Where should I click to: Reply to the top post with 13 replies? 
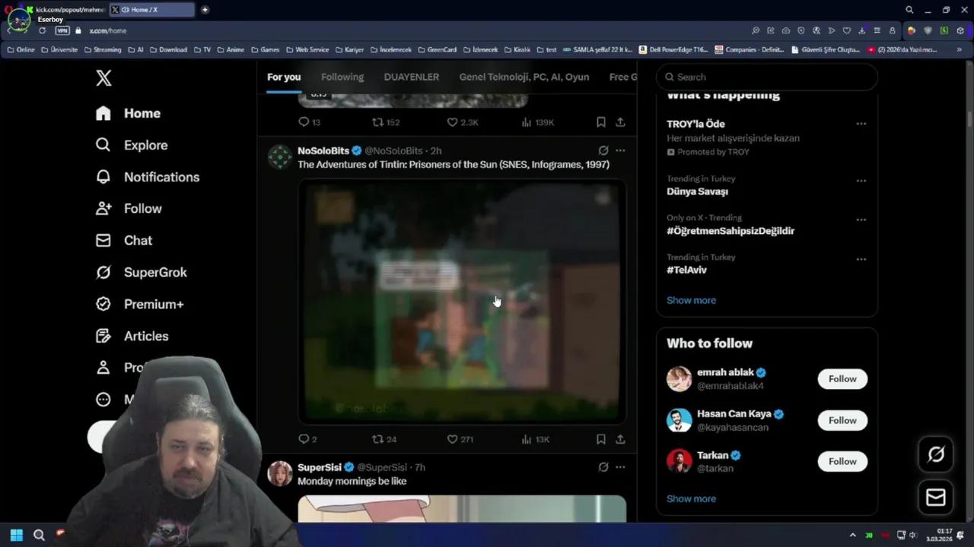click(x=309, y=122)
